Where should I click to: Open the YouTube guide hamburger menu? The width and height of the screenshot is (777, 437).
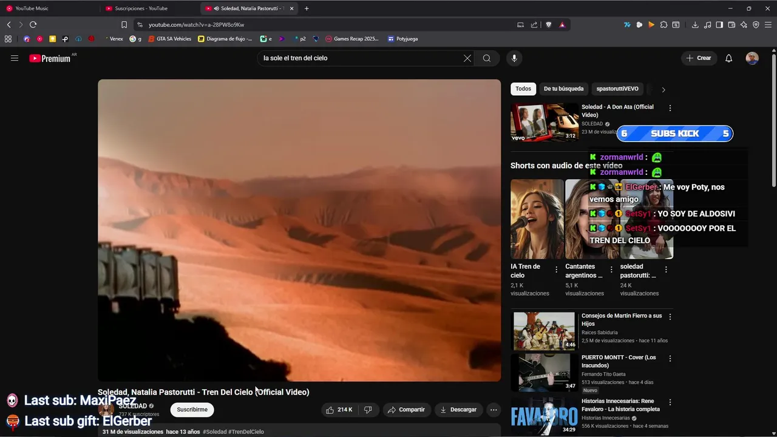tap(15, 58)
